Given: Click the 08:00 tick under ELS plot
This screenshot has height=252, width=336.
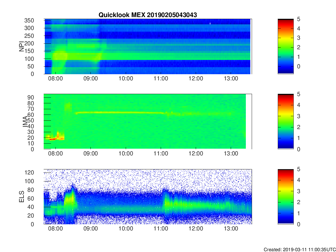Looking at the screenshot, I should pos(56,229).
